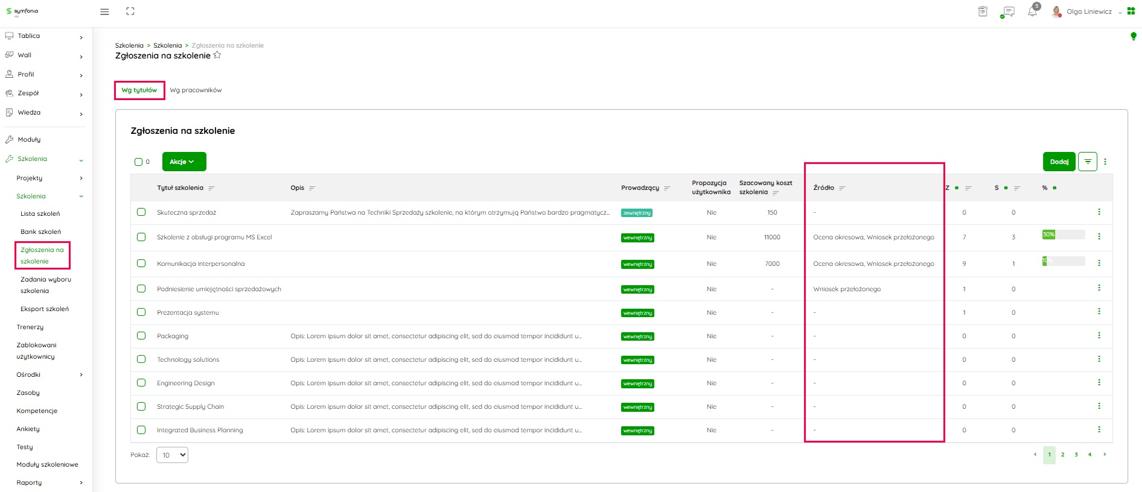This screenshot has width=1142, height=492.
Task: Select the Komunikacja interpersonalna row checkbox
Action: coord(141,263)
